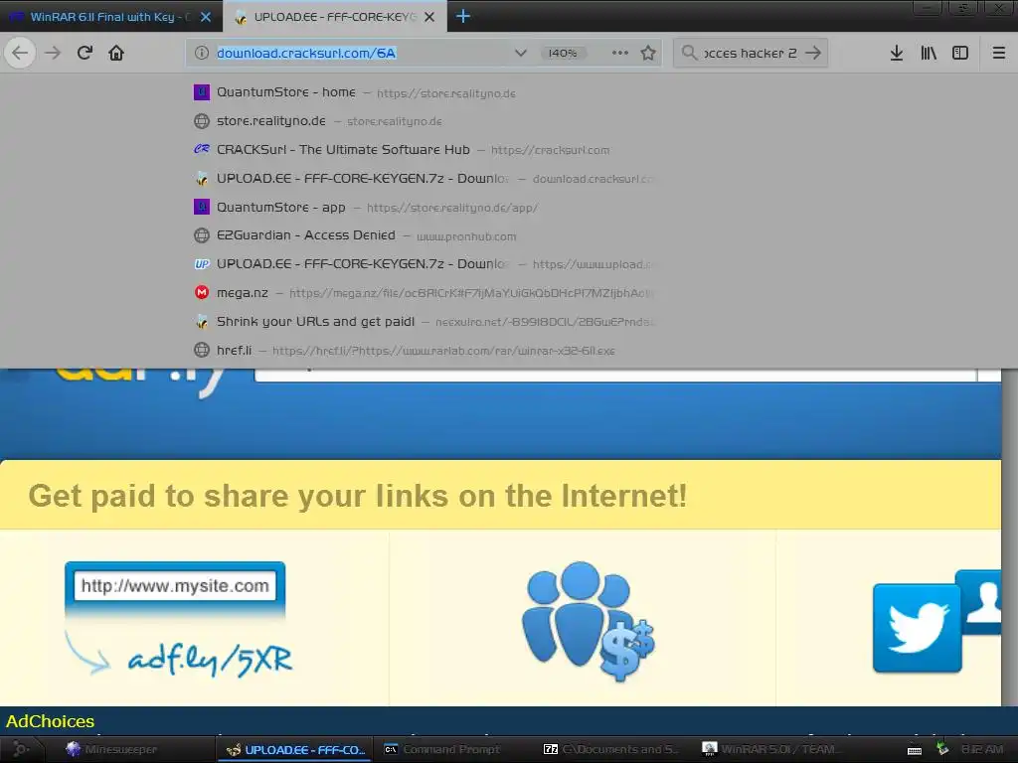The width and height of the screenshot is (1018, 763).
Task: Choose UPLOAD.EE suggestion from www.upload
Action: click(425, 264)
